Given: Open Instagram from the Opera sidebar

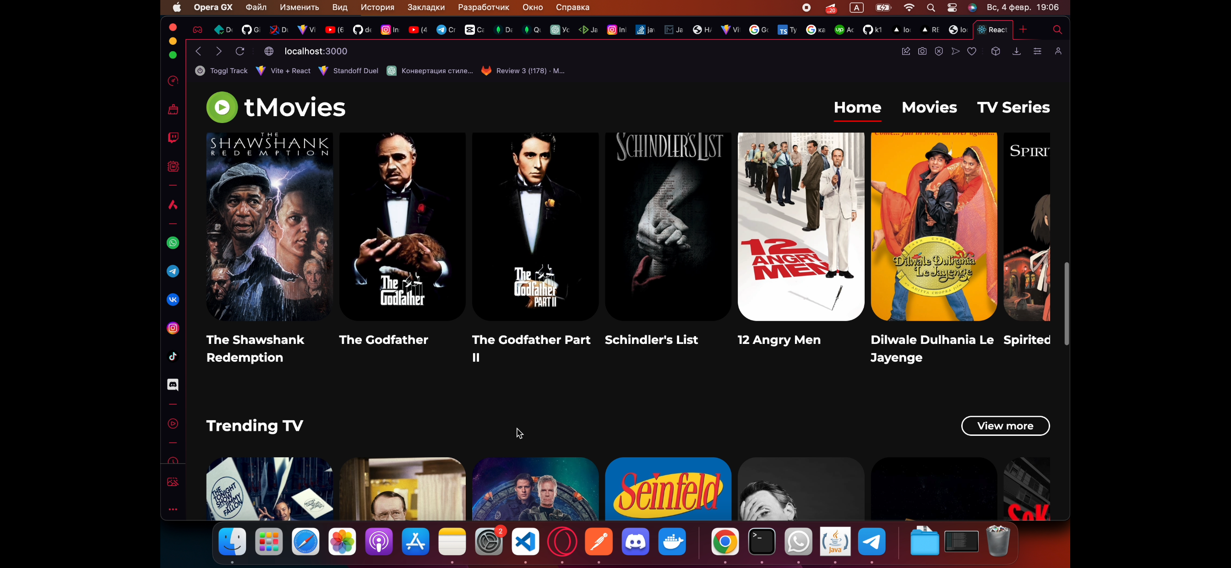Looking at the screenshot, I should (173, 328).
